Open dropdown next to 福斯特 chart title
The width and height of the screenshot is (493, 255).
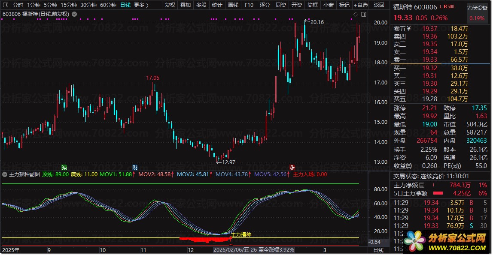[75, 14]
